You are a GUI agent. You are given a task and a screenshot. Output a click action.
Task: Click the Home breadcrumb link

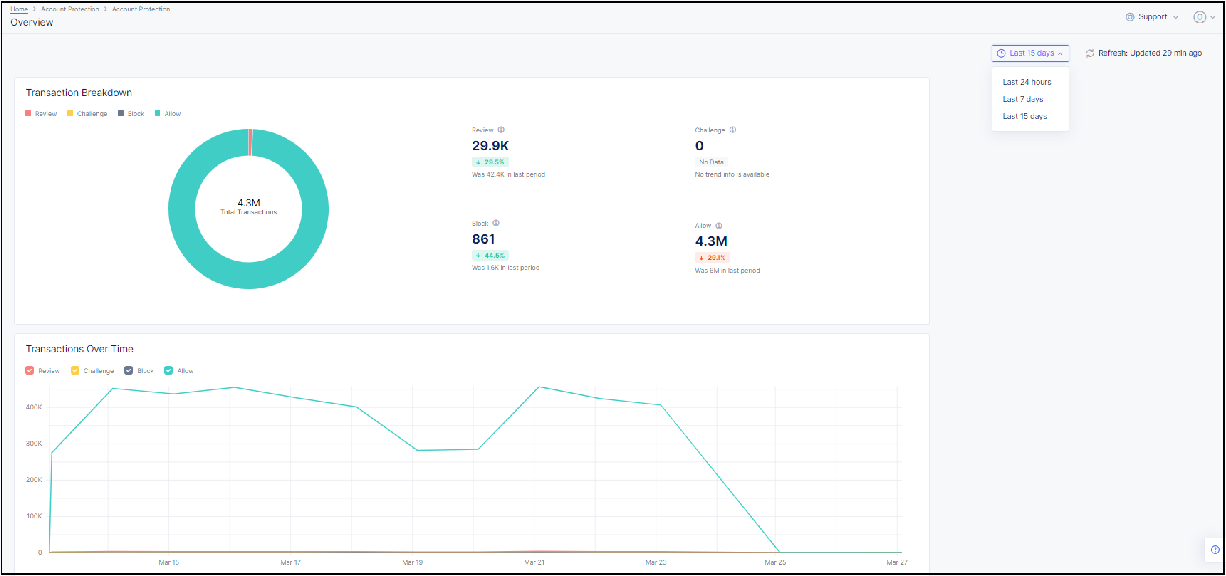pyautogui.click(x=19, y=9)
